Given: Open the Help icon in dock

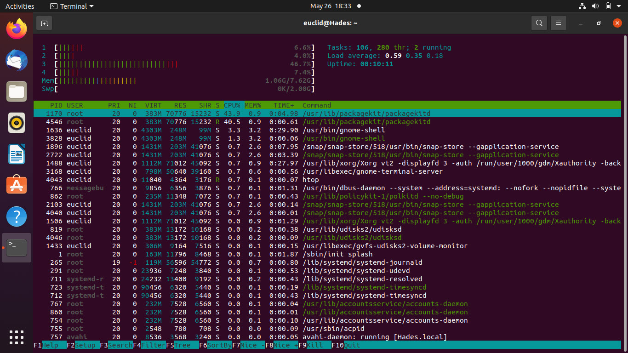Looking at the screenshot, I should coord(17,216).
